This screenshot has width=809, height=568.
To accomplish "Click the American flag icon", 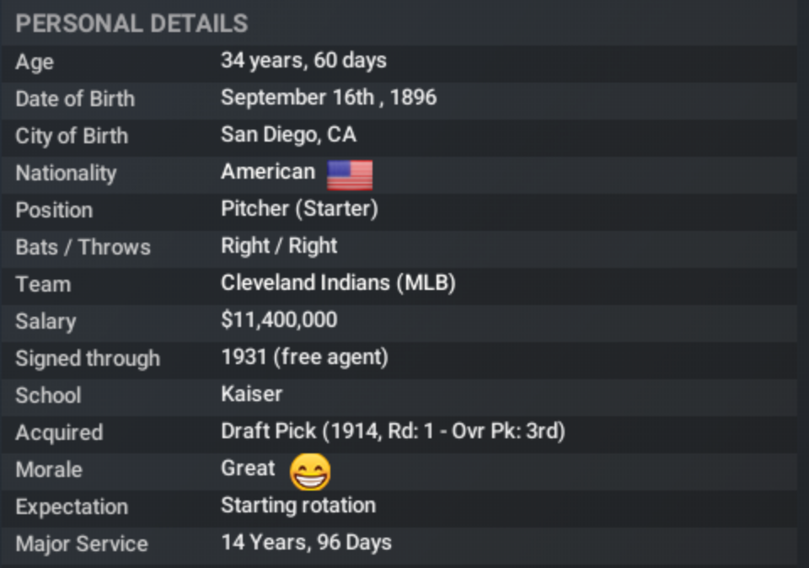I will click(350, 174).
